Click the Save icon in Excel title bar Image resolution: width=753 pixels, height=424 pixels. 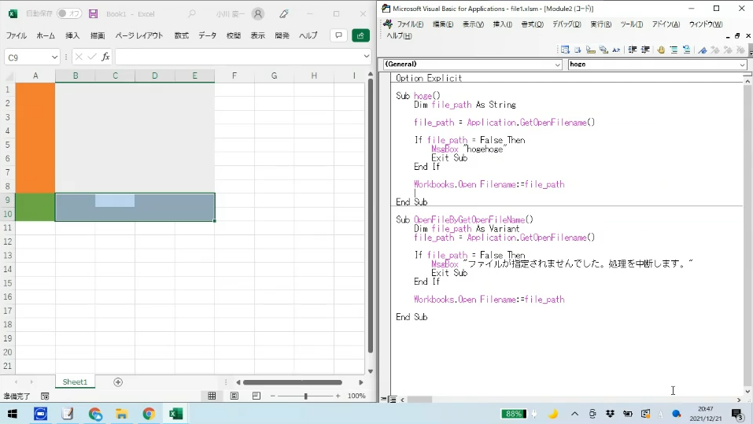94,14
